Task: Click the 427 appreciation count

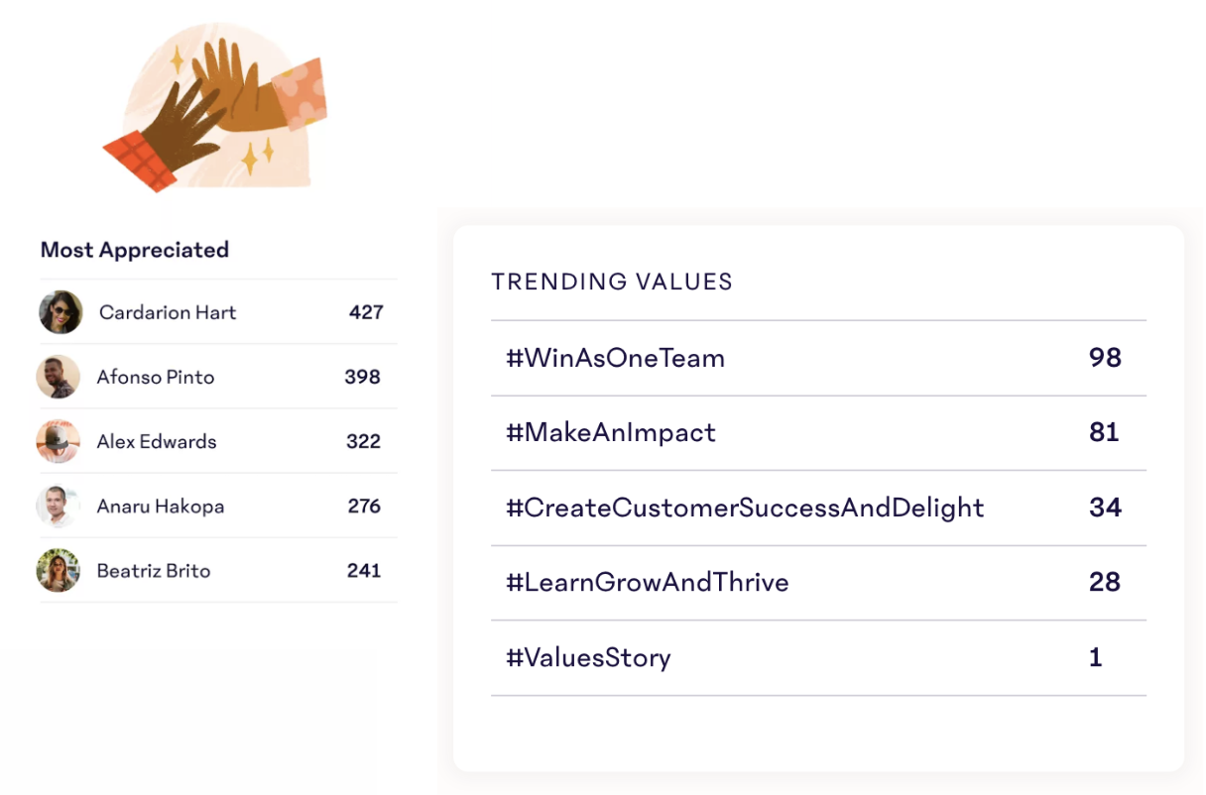Action: pos(366,312)
